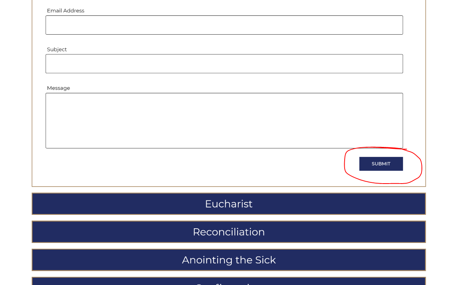Click the "Message" field label
This screenshot has width=459, height=285.
[58, 88]
